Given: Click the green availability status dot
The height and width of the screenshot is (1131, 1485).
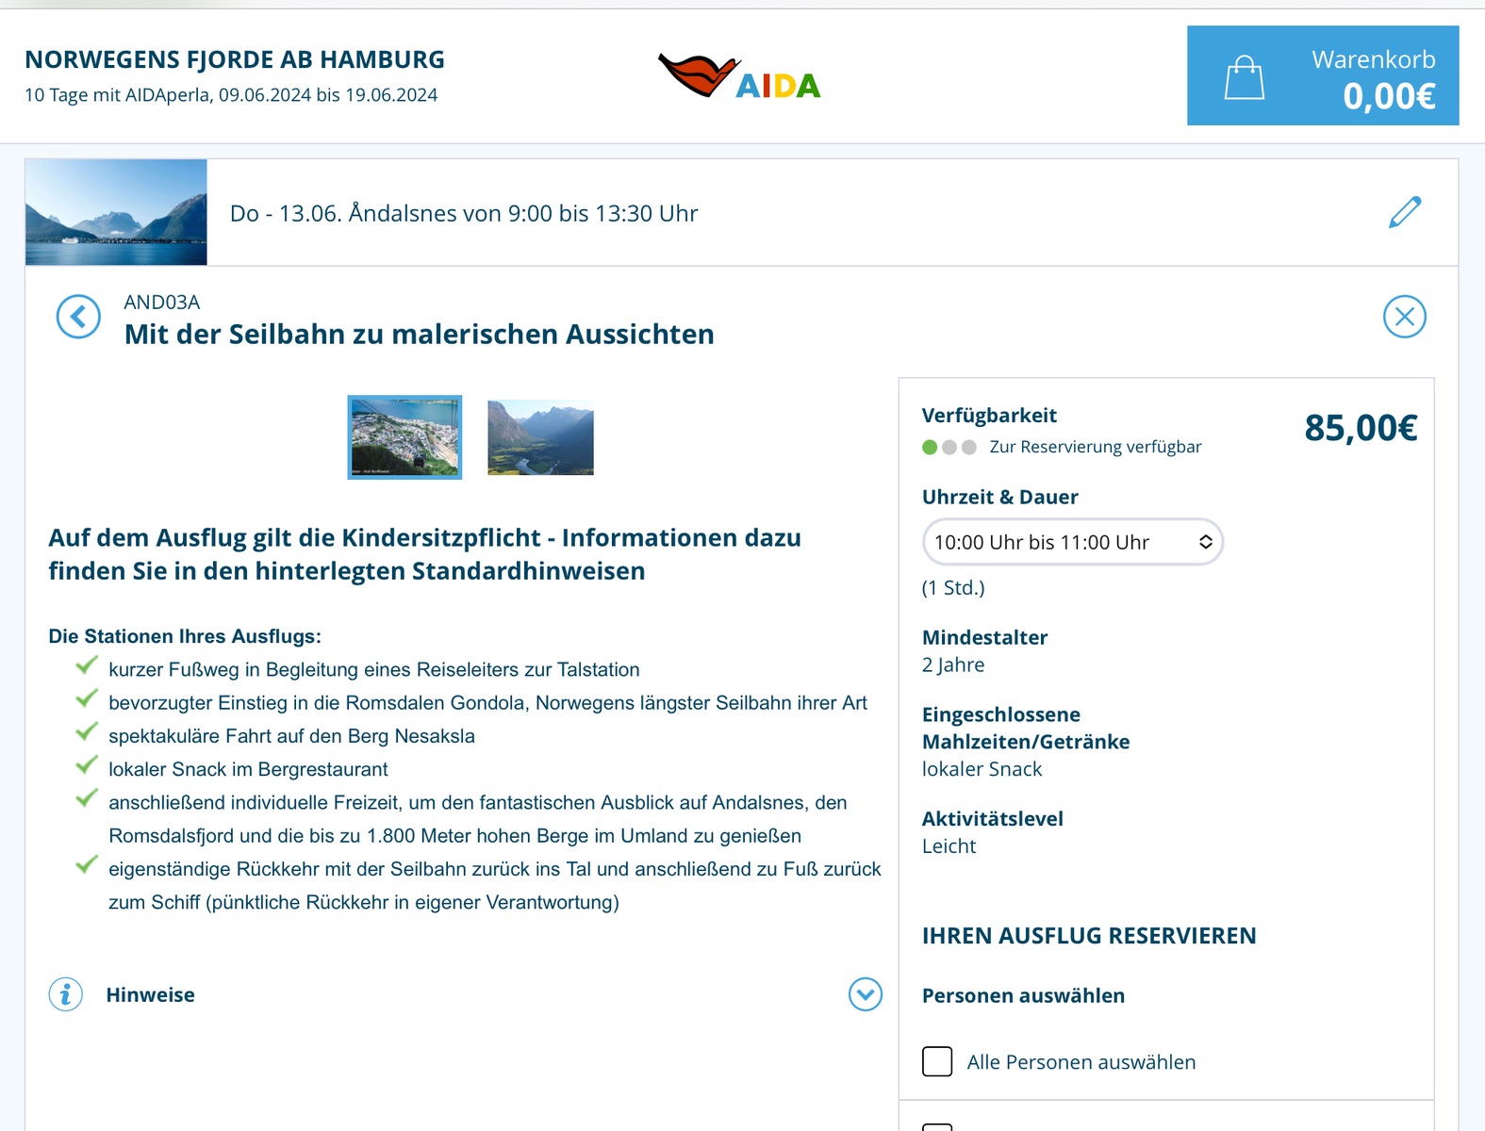Looking at the screenshot, I should [x=930, y=447].
